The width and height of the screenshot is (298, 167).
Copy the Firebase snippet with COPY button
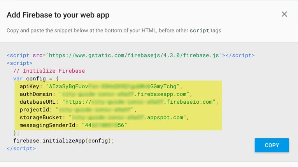272,145
